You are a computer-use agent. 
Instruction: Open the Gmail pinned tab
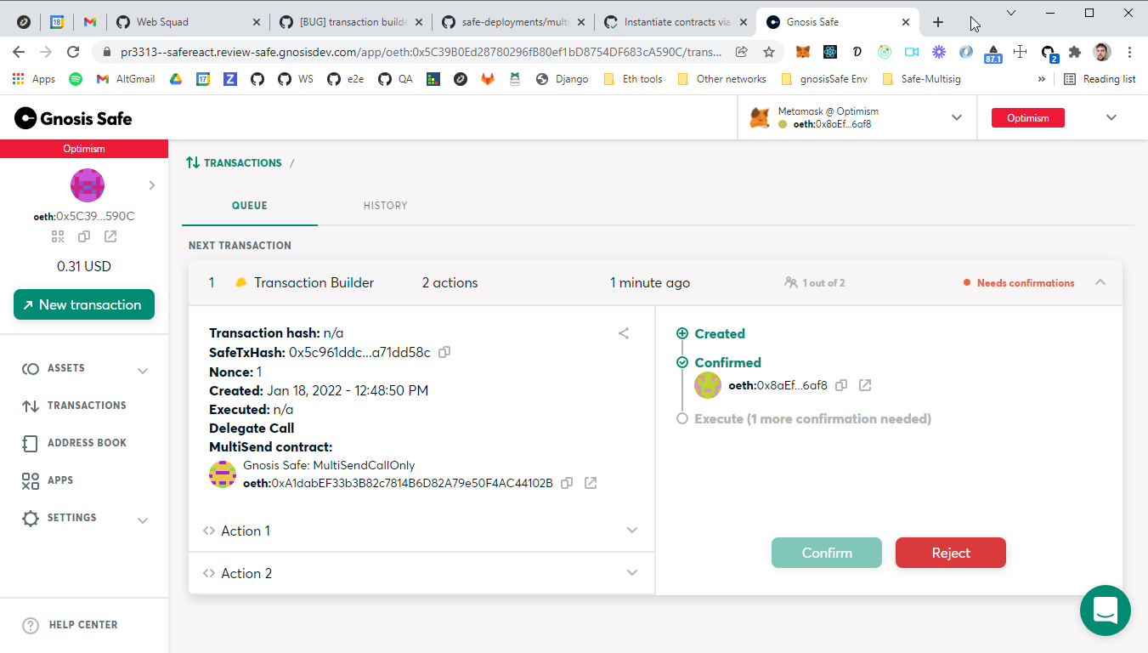click(x=89, y=22)
